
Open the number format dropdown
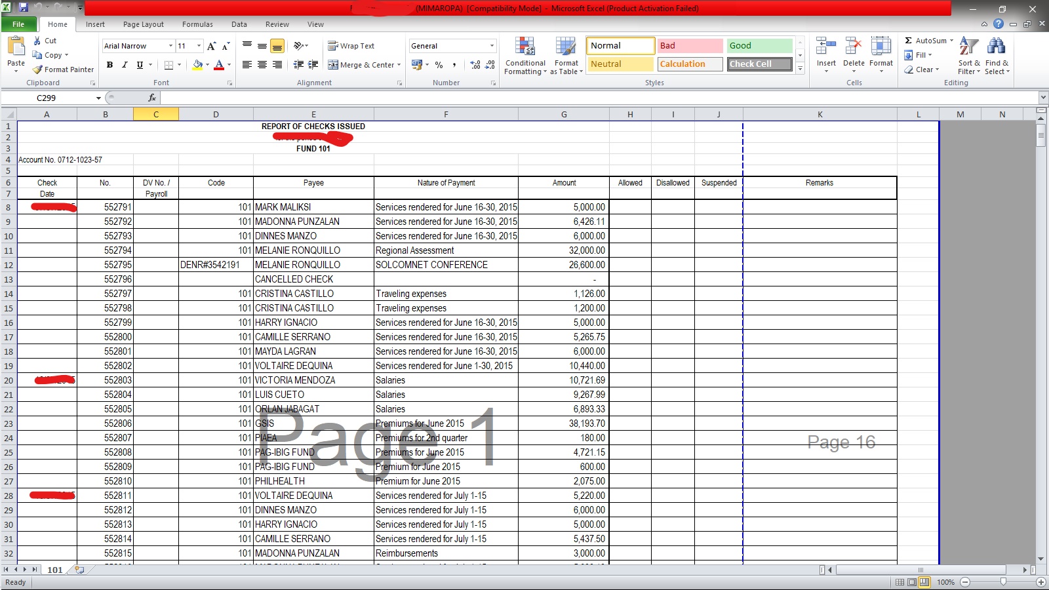tap(492, 46)
